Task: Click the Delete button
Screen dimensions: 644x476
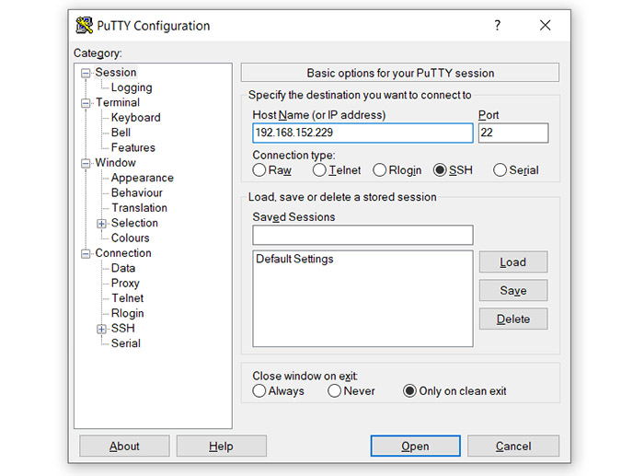Action: pos(513,319)
